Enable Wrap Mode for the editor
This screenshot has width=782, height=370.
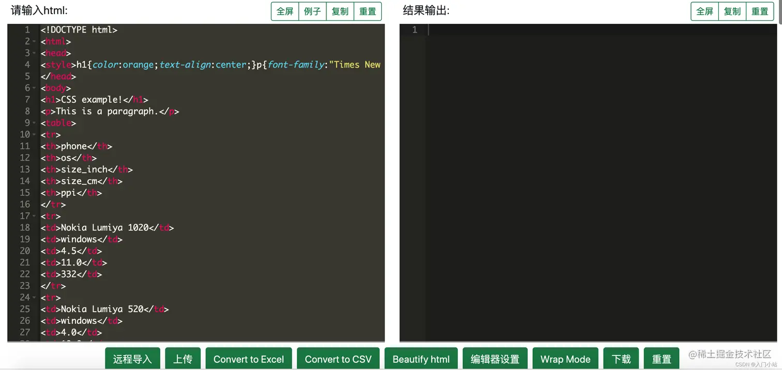click(565, 359)
